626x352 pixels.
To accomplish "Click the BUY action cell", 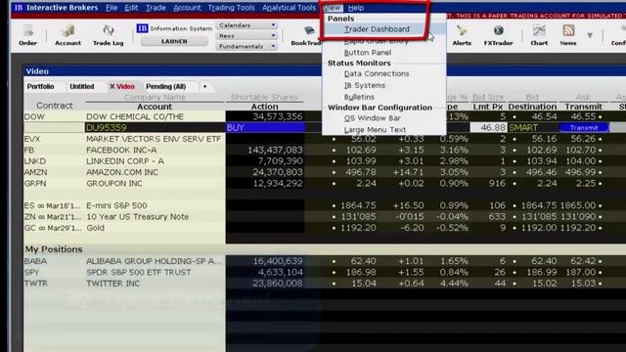I will tap(265, 128).
